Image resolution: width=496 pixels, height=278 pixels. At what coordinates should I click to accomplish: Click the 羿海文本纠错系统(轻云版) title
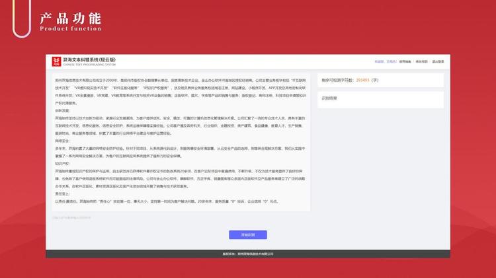[x=89, y=59]
